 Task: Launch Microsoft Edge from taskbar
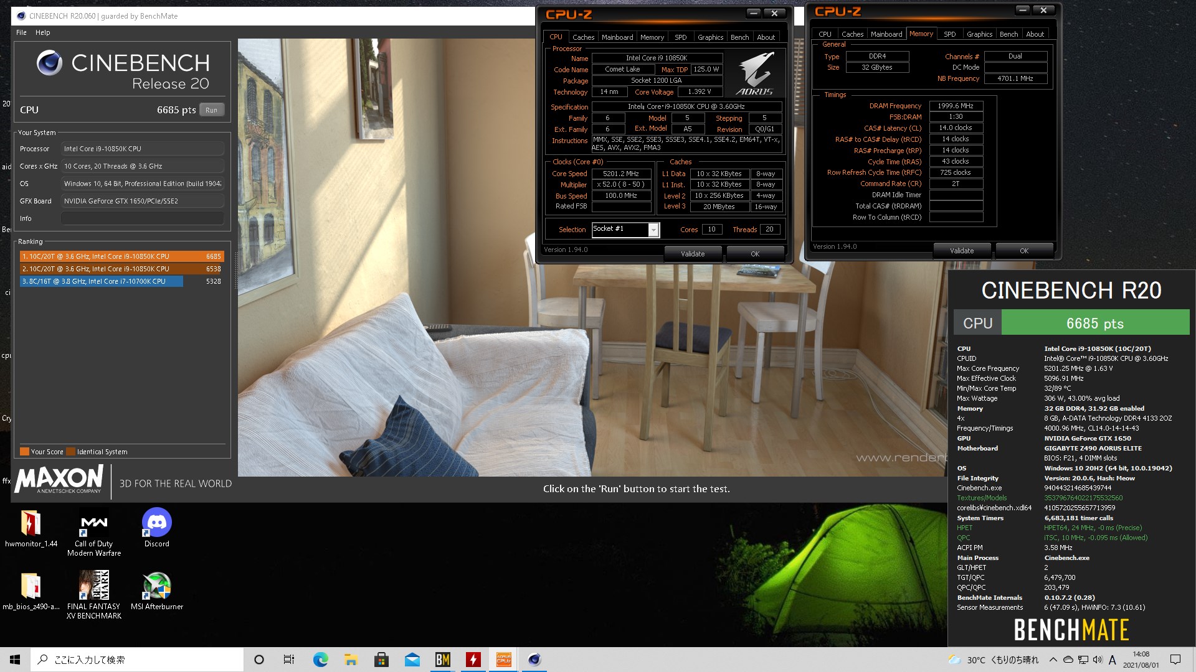point(320,660)
